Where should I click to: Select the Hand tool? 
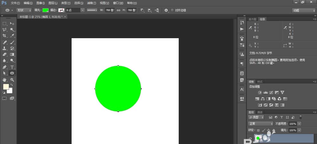pyautogui.click(x=5, y=80)
